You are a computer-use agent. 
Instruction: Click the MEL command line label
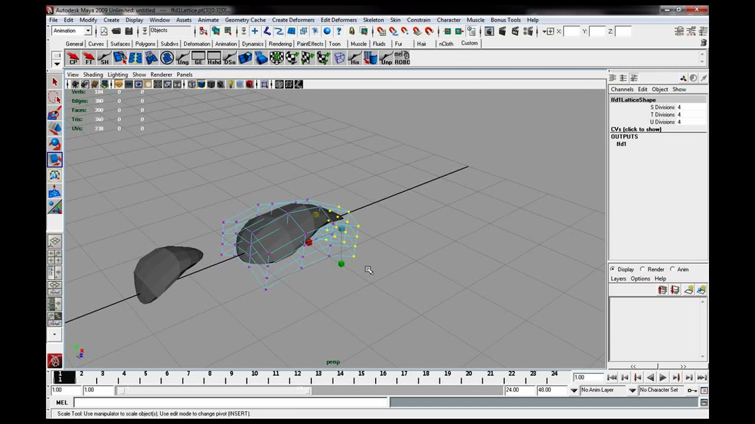click(61, 403)
